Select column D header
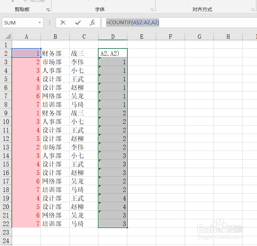 pyautogui.click(x=113, y=36)
